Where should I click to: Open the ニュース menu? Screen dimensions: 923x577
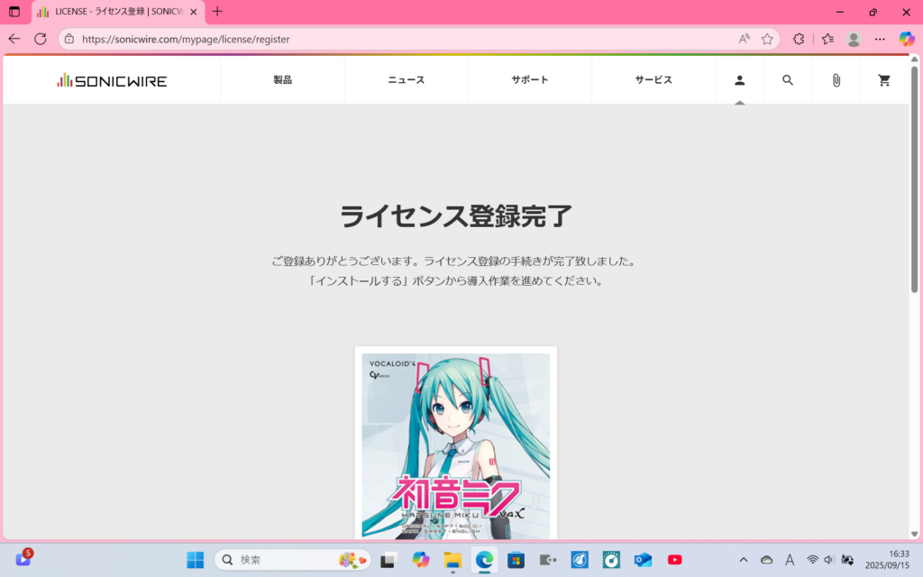(406, 80)
